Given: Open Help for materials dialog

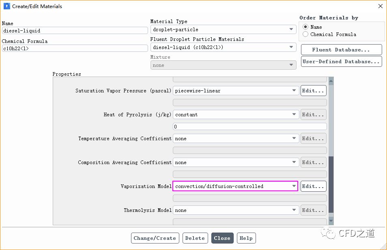Looking at the screenshot, I should click(x=246, y=238).
